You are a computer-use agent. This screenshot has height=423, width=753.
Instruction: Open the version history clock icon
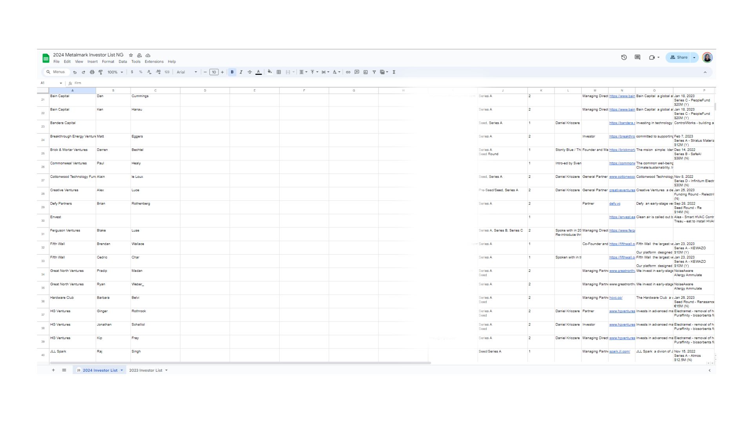[x=624, y=58]
